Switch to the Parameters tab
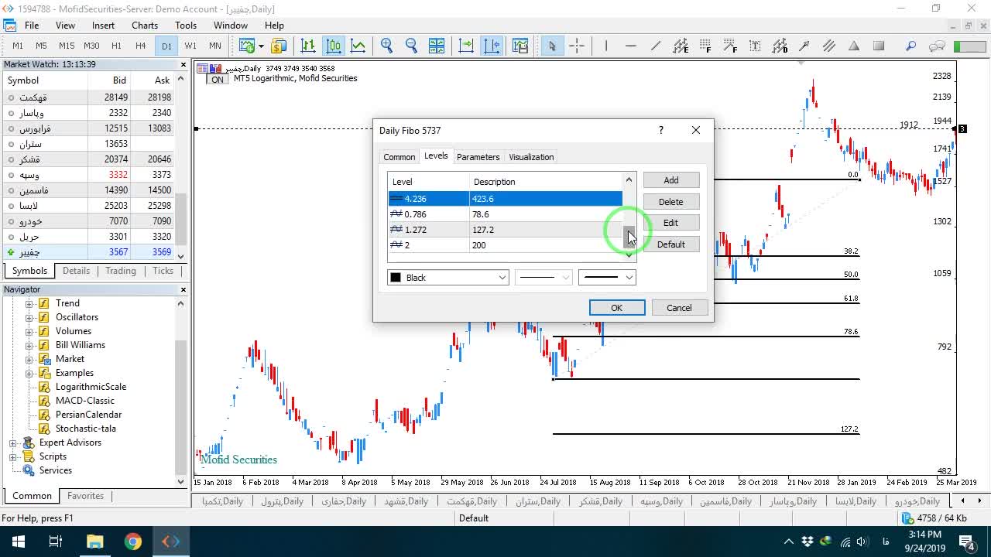This screenshot has width=991, height=557. (x=478, y=157)
